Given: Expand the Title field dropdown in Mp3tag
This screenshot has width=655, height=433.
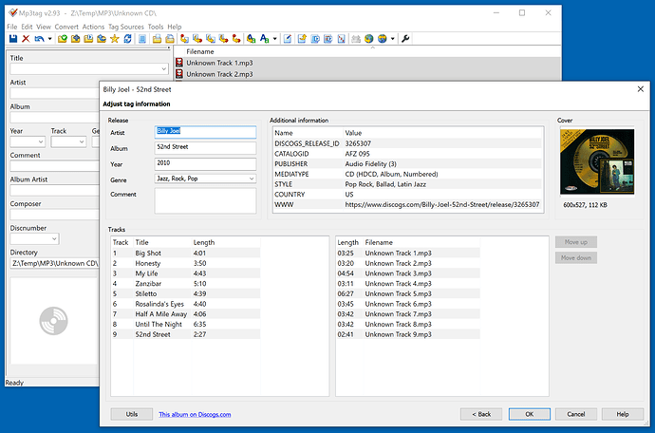Looking at the screenshot, I should click(x=163, y=69).
